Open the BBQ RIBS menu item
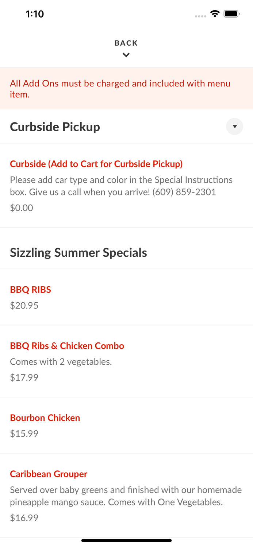The height and width of the screenshot is (547, 253). pos(30,290)
